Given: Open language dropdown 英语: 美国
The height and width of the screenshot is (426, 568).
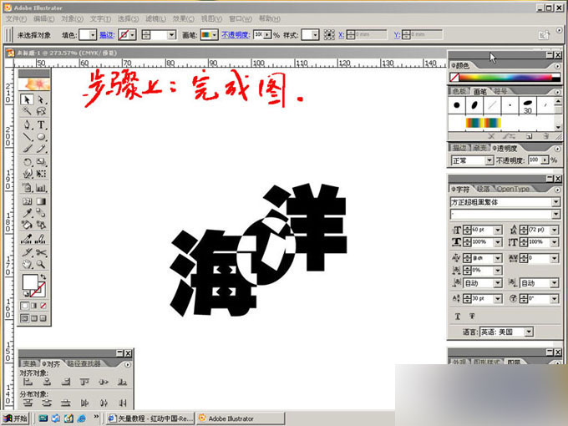Looking at the screenshot, I should coord(529,332).
